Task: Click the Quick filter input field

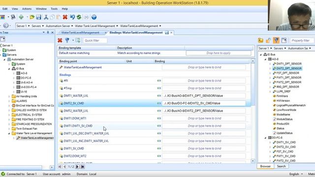Action: [95, 40]
